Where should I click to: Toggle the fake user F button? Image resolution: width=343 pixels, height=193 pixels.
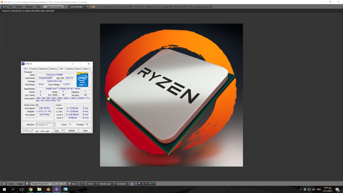click(53, 184)
